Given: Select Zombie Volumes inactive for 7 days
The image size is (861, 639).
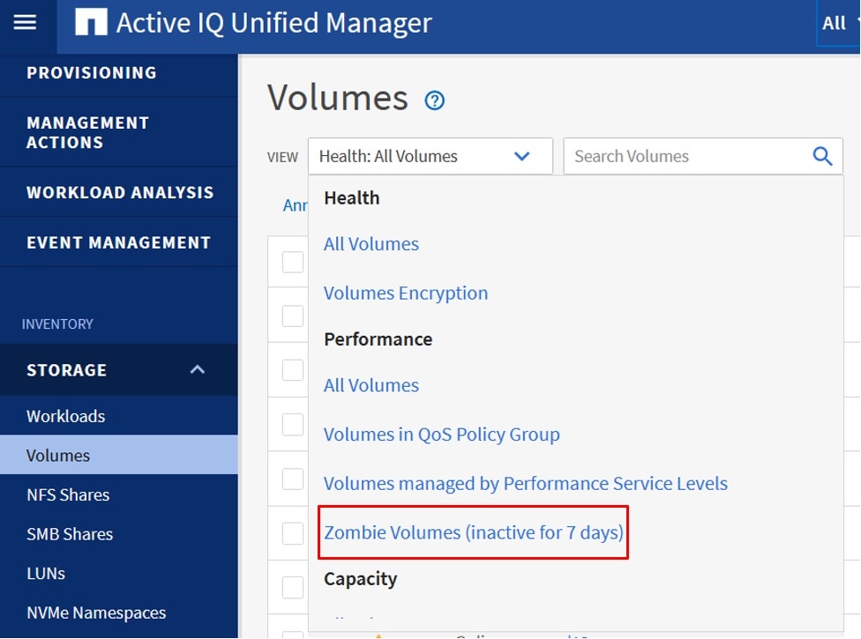Looking at the screenshot, I should pos(473,533).
